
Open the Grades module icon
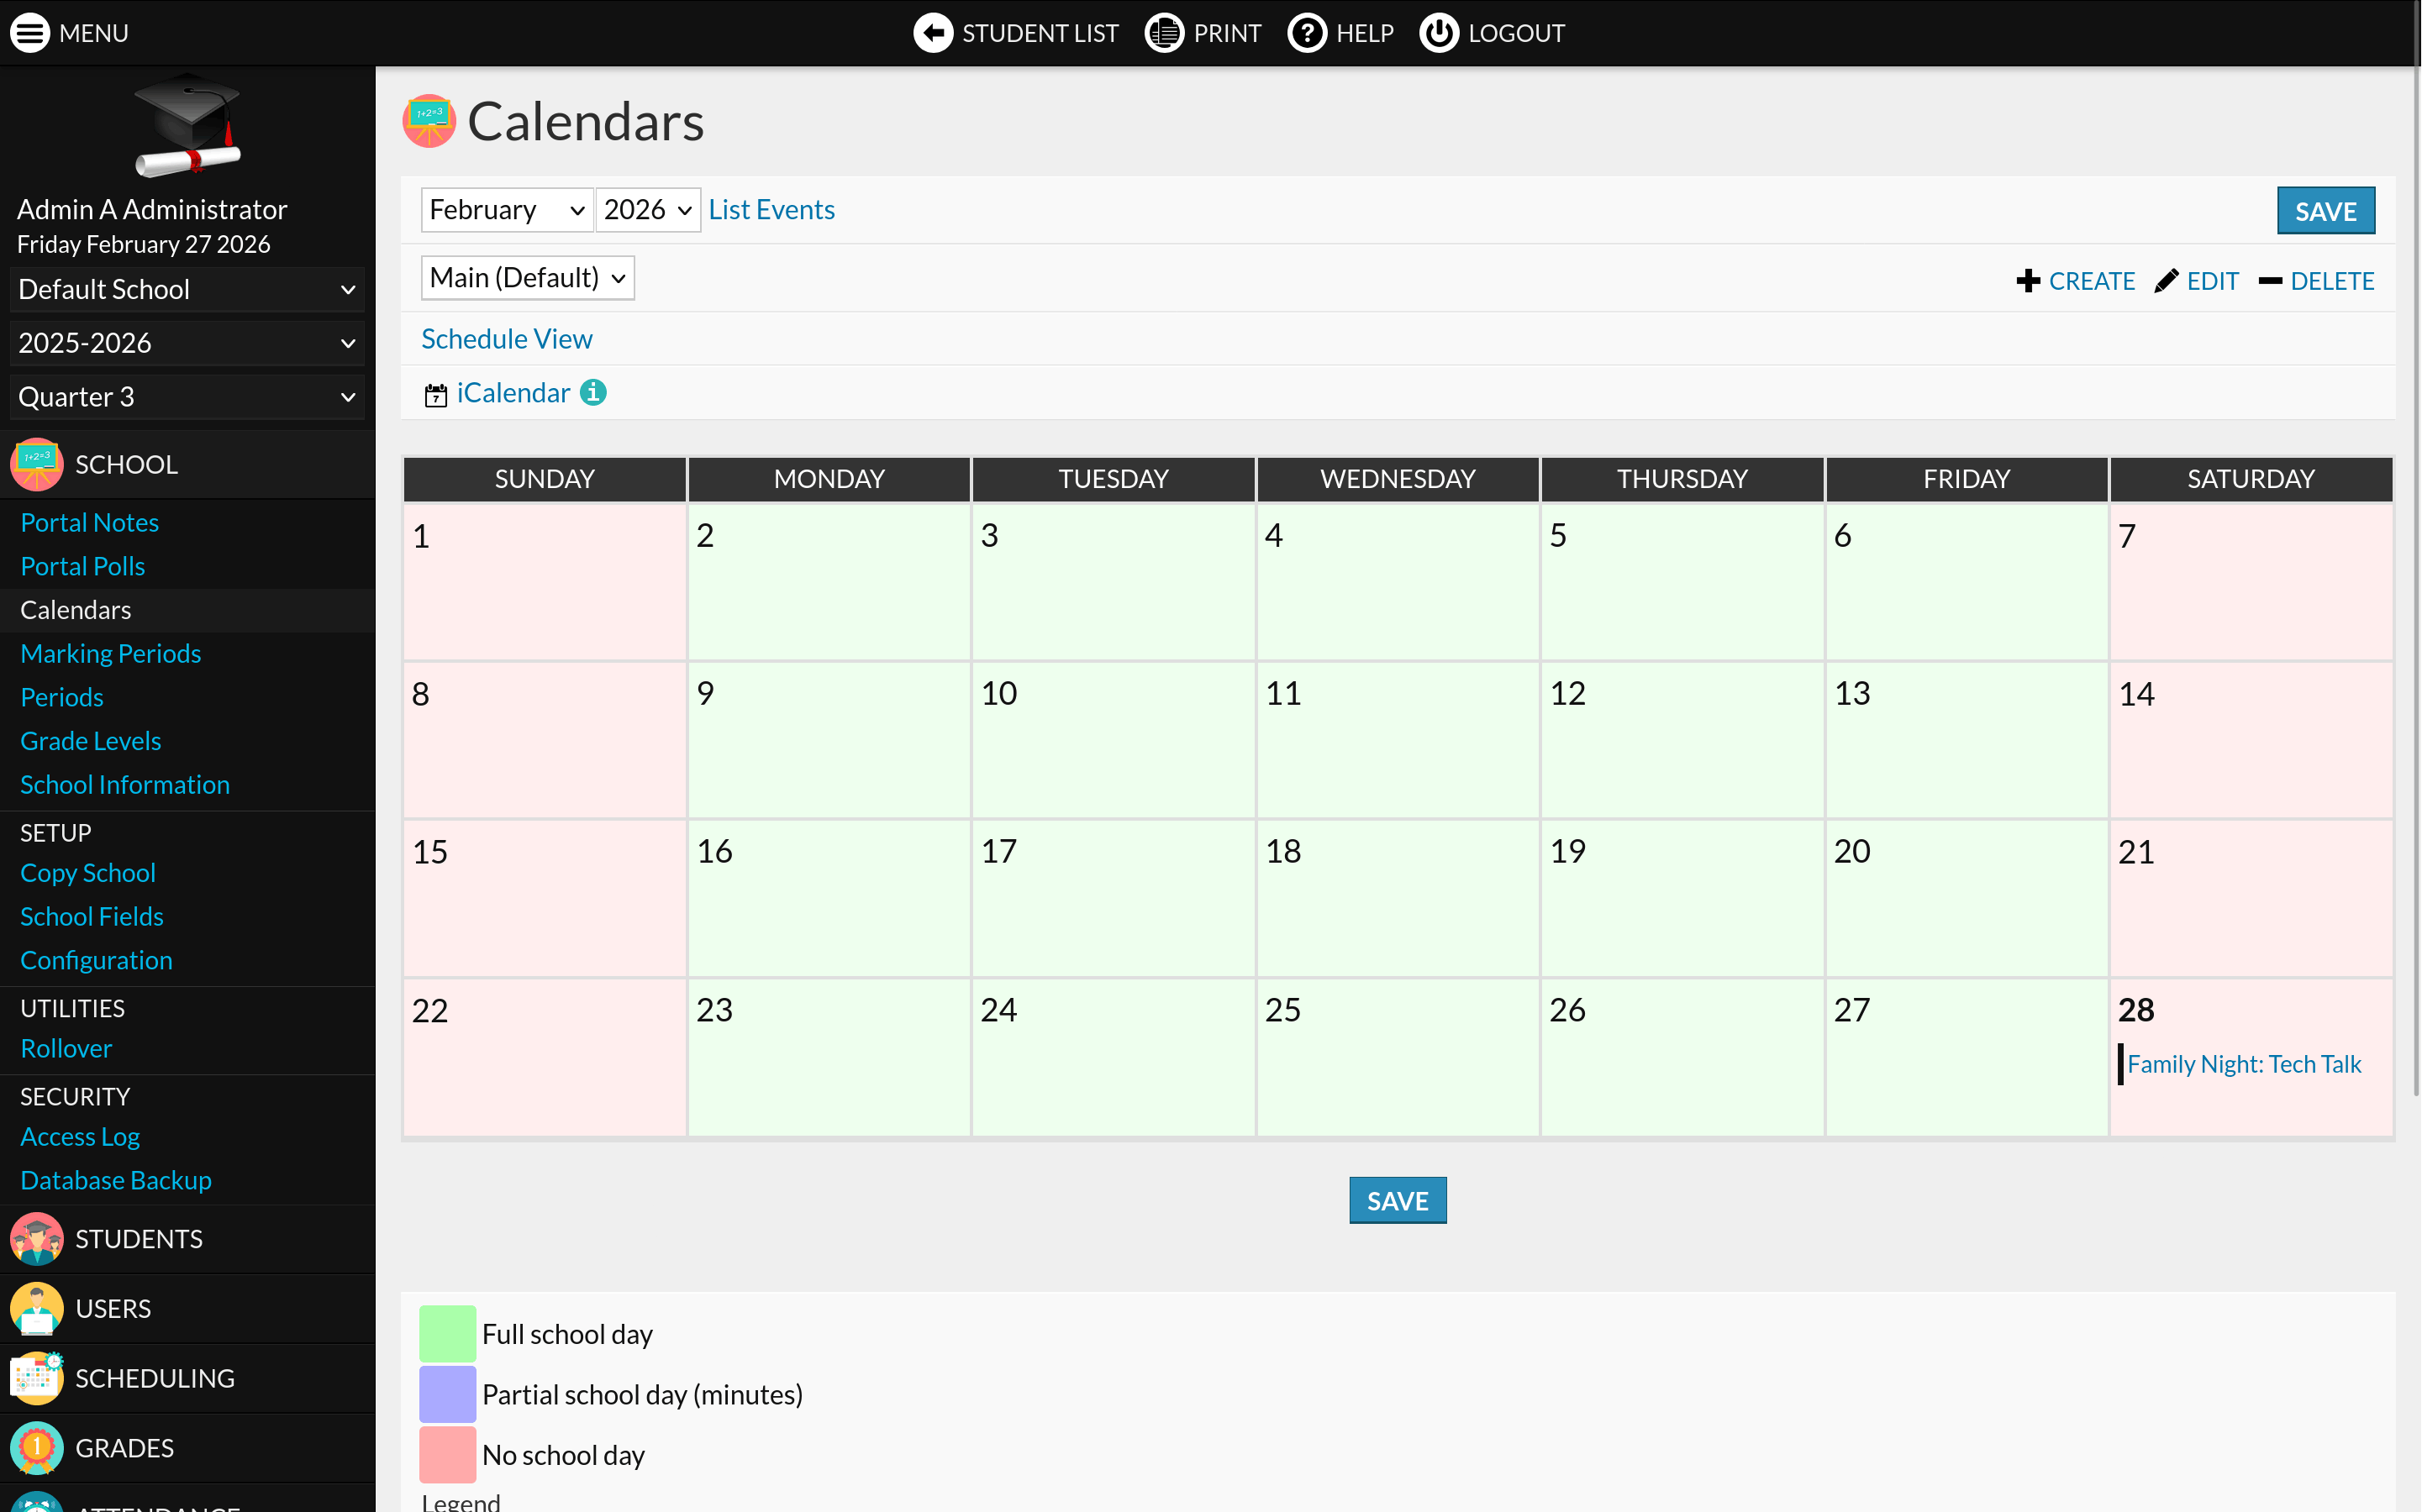pos(37,1448)
